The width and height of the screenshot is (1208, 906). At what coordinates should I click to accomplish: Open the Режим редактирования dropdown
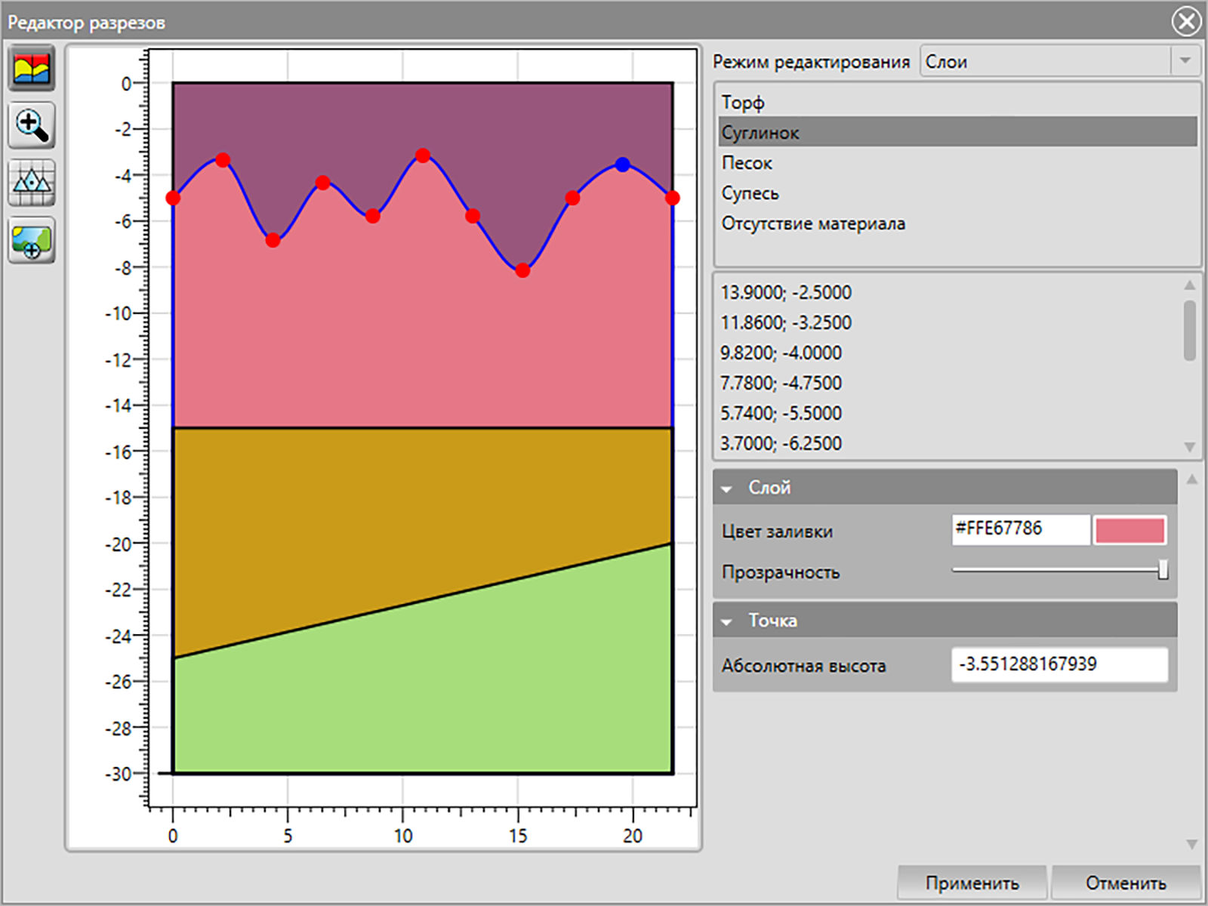click(x=1059, y=61)
